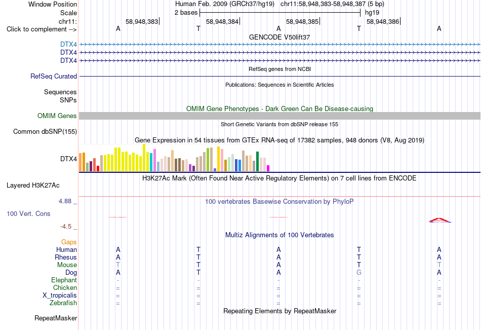
Task: Select the 'Chicken' alignment species label
Action: [x=65, y=287]
